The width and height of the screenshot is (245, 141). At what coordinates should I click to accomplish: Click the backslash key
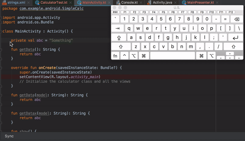pyautogui.click(x=239, y=28)
